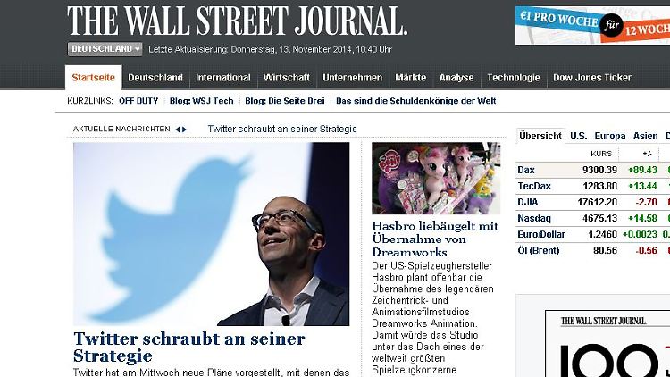Open the Twitter bird article photo
670x377 pixels.
[211, 234]
